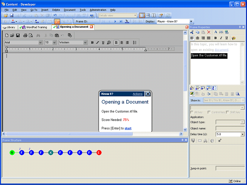The image size is (247, 185).
Task: Click the red X delete icon in Frame Properties
Action: click(209, 32)
